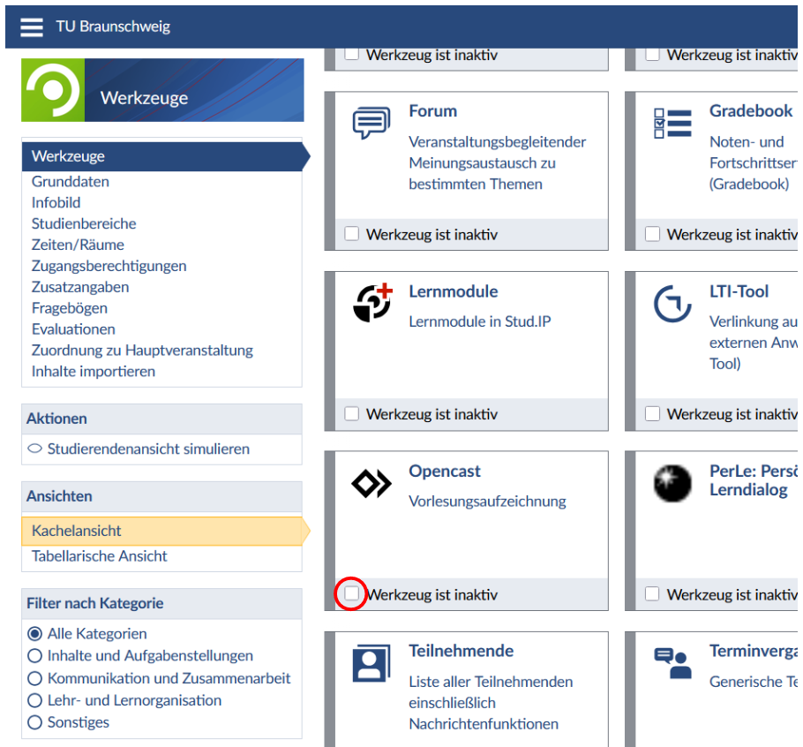The image size is (803, 747).
Task: Click the TU Braunschweig header title
Action: (113, 26)
